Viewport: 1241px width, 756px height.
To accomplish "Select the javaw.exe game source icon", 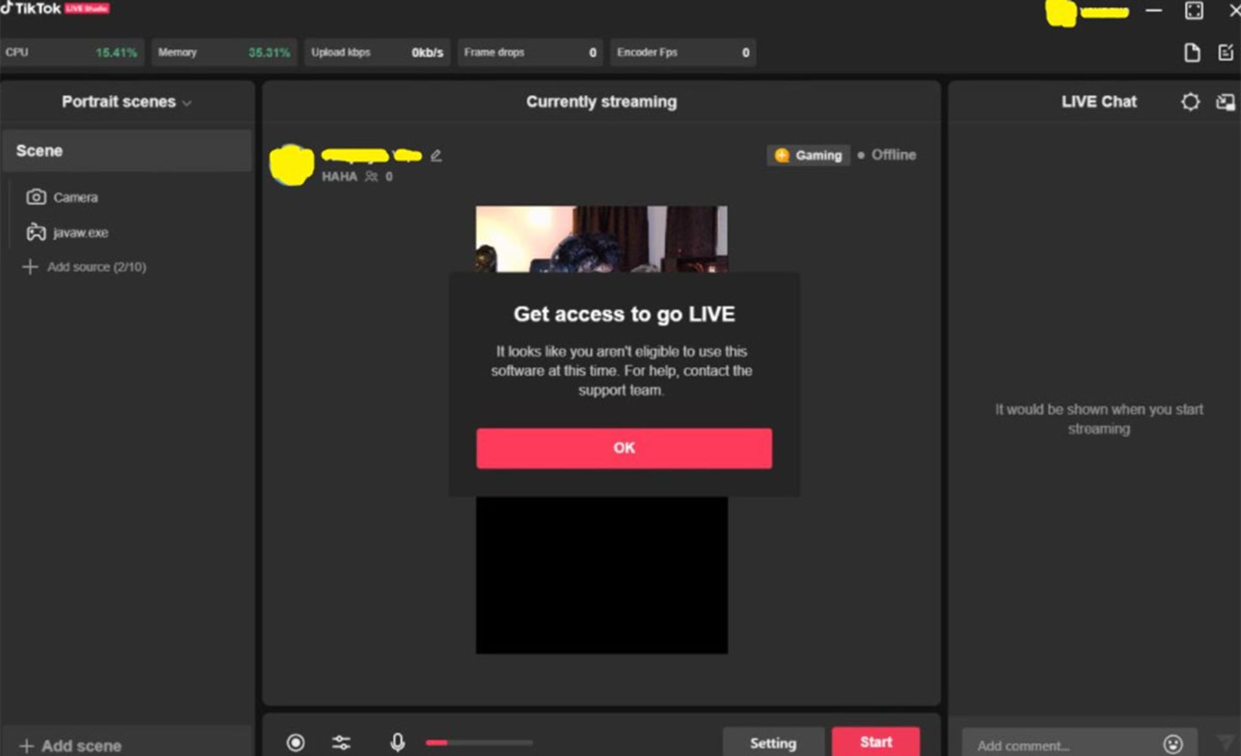I will (36, 233).
